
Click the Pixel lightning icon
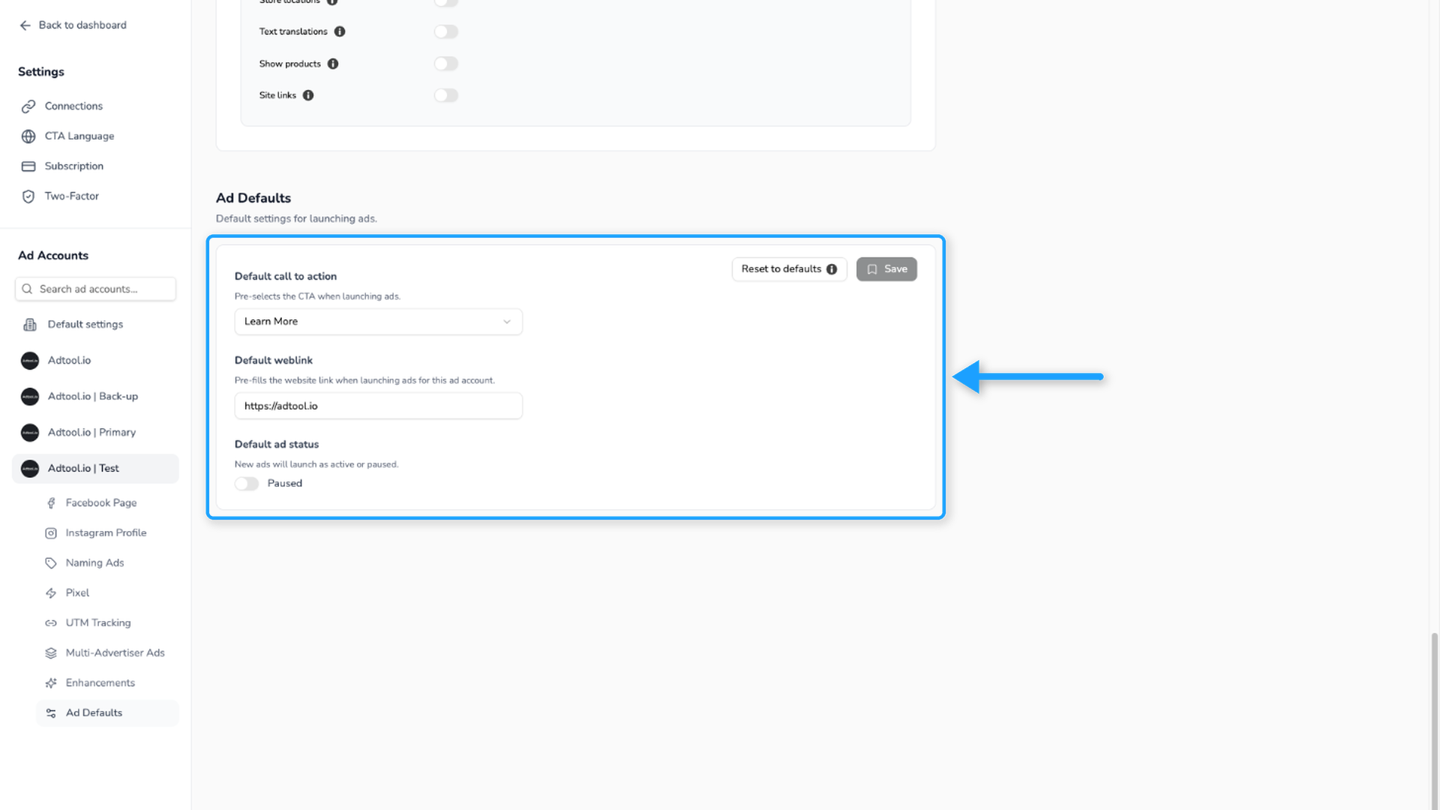click(x=51, y=593)
